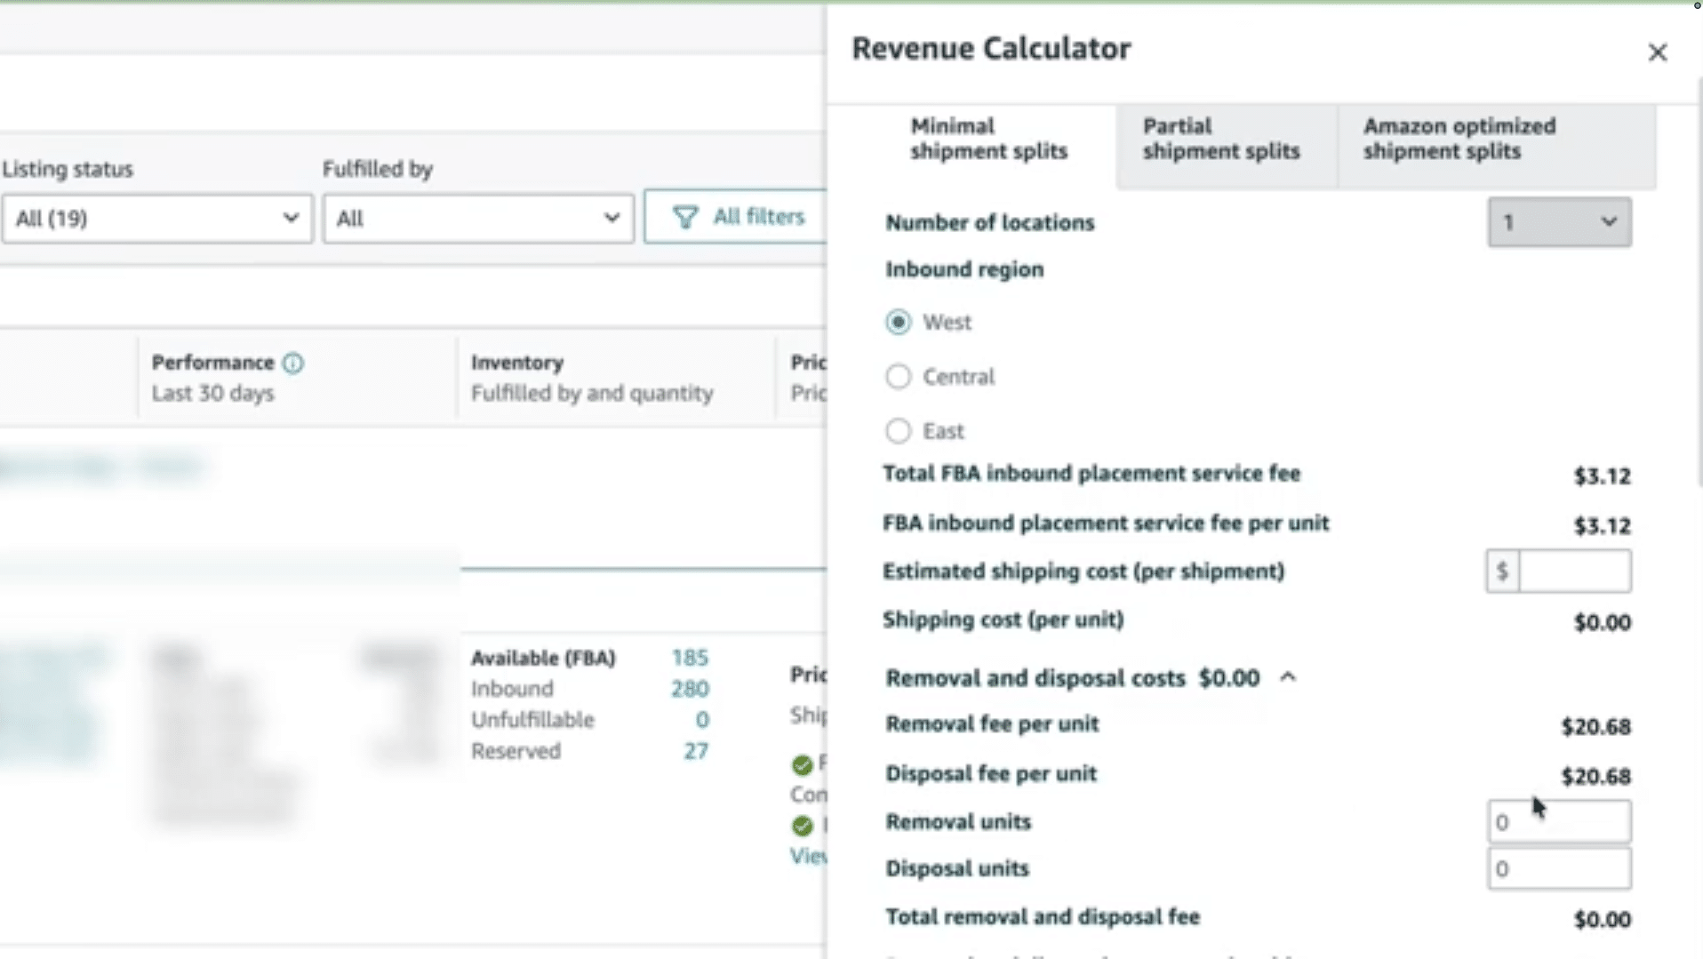The width and height of the screenshot is (1703, 959).
Task: Select the Central inbound region
Action: coord(898,377)
